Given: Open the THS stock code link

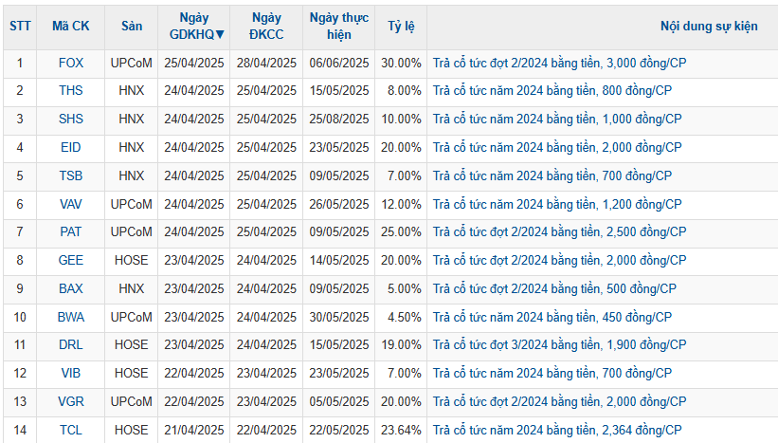Looking at the screenshot, I should 70,91.
